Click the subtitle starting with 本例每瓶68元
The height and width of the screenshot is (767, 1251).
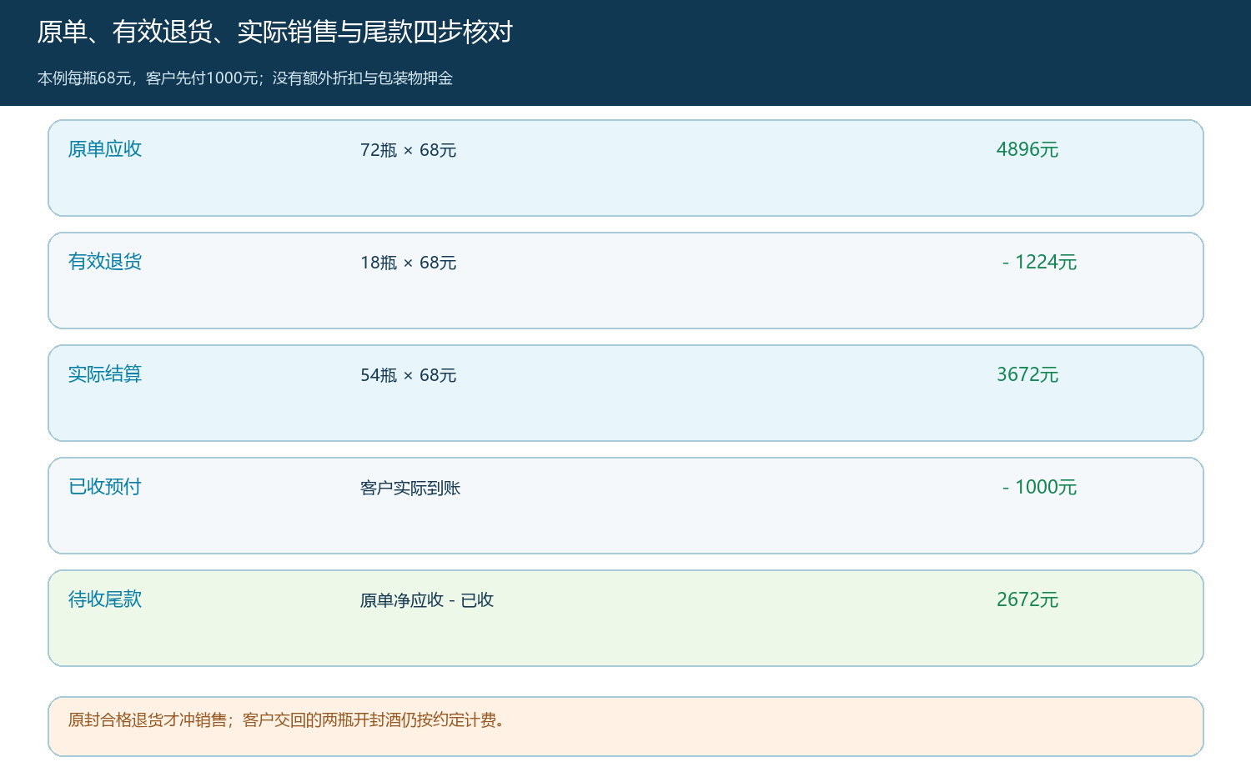245,78
